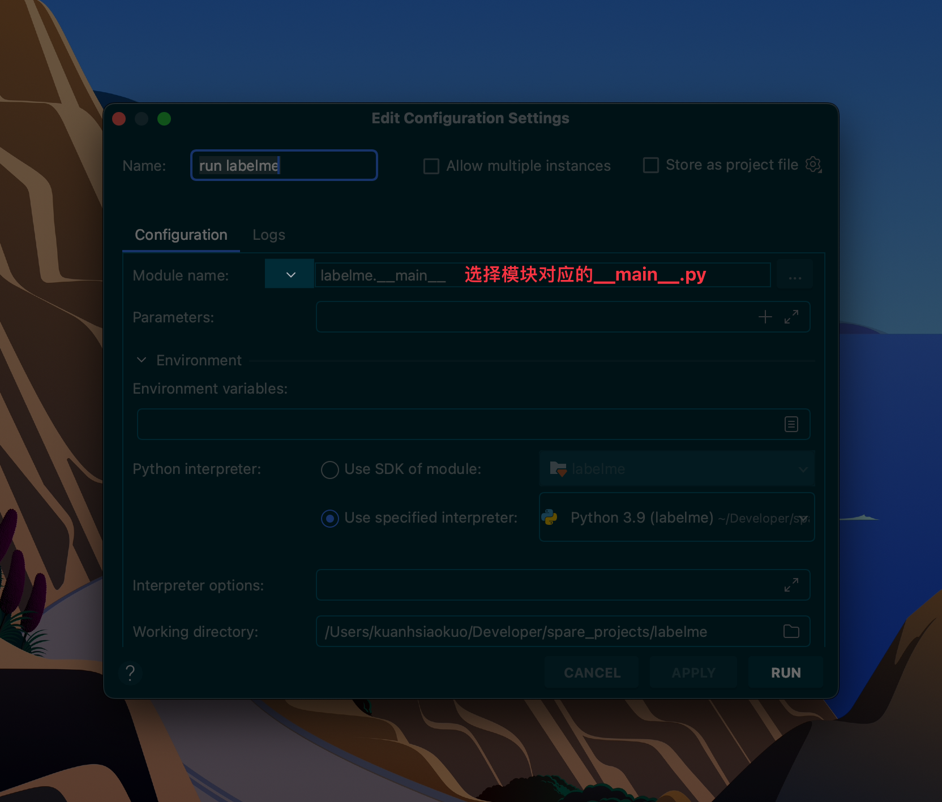Click the plus icon in Parameters field

pyautogui.click(x=765, y=317)
